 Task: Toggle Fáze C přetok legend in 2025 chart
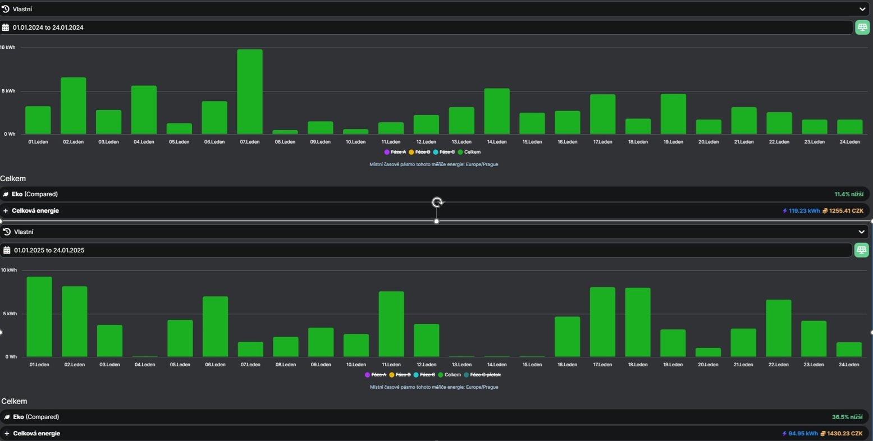pyautogui.click(x=482, y=375)
